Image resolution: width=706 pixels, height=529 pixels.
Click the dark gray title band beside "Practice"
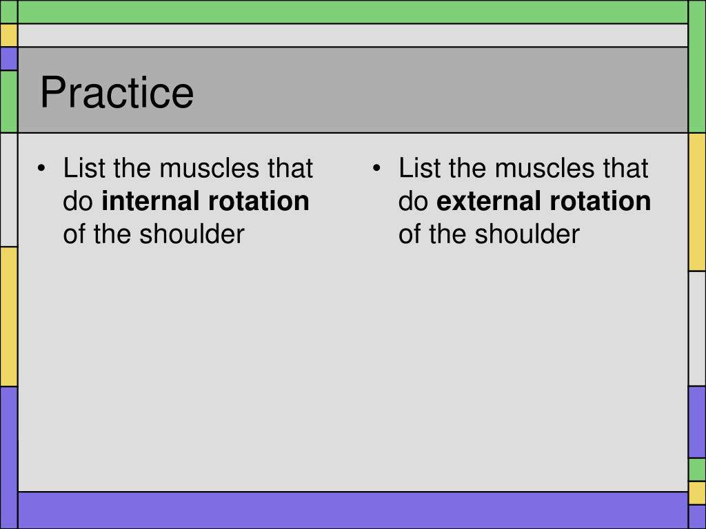tap(441, 90)
